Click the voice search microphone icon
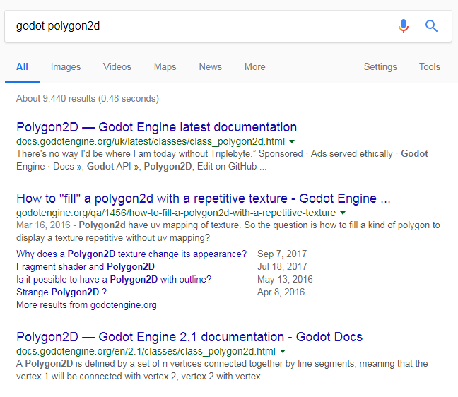The image size is (458, 397). [404, 26]
